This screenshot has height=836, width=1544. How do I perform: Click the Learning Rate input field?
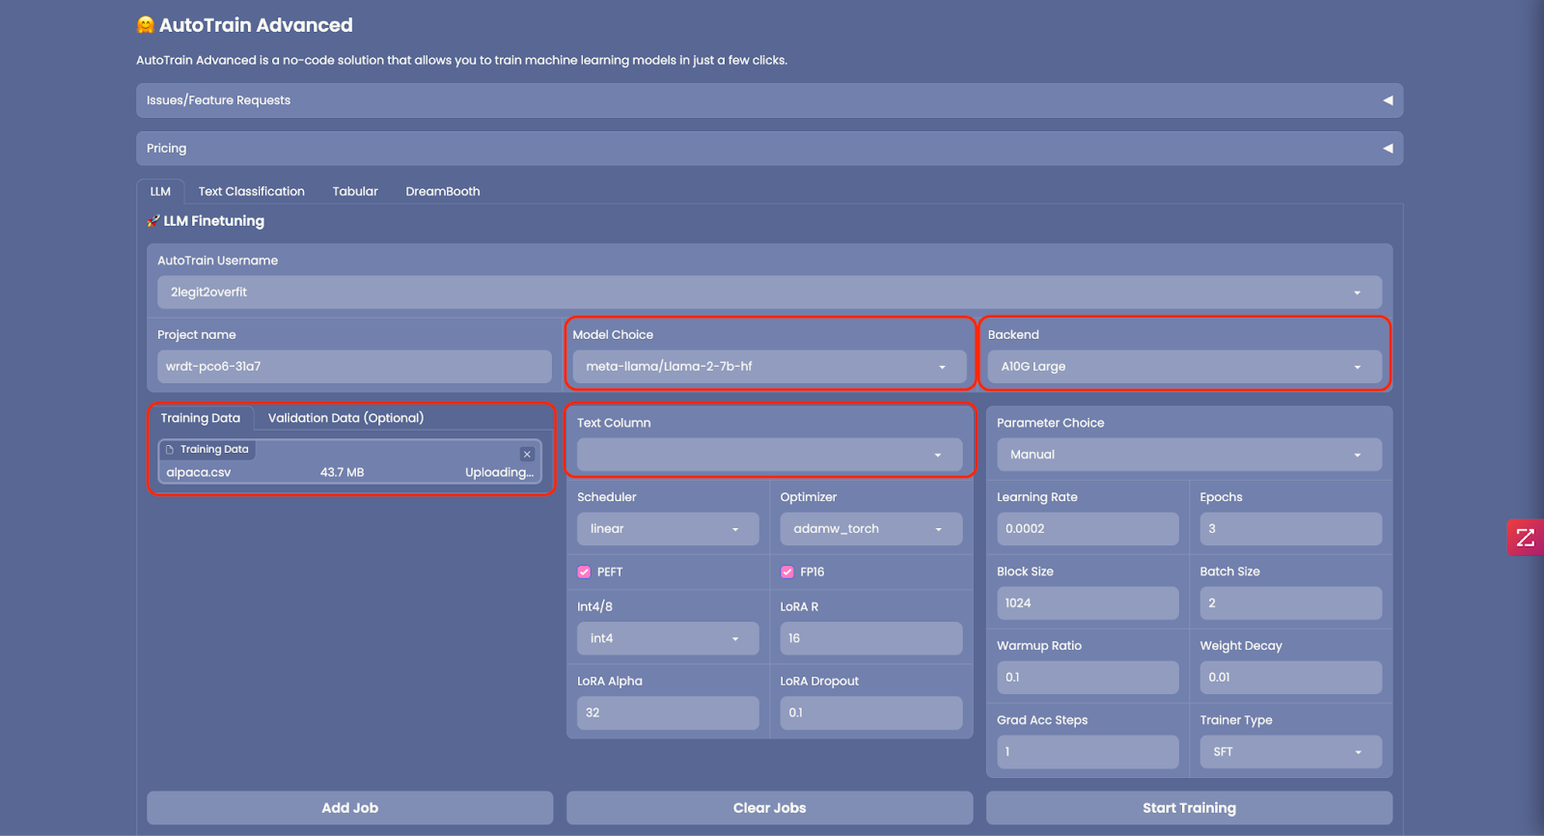[1087, 529]
